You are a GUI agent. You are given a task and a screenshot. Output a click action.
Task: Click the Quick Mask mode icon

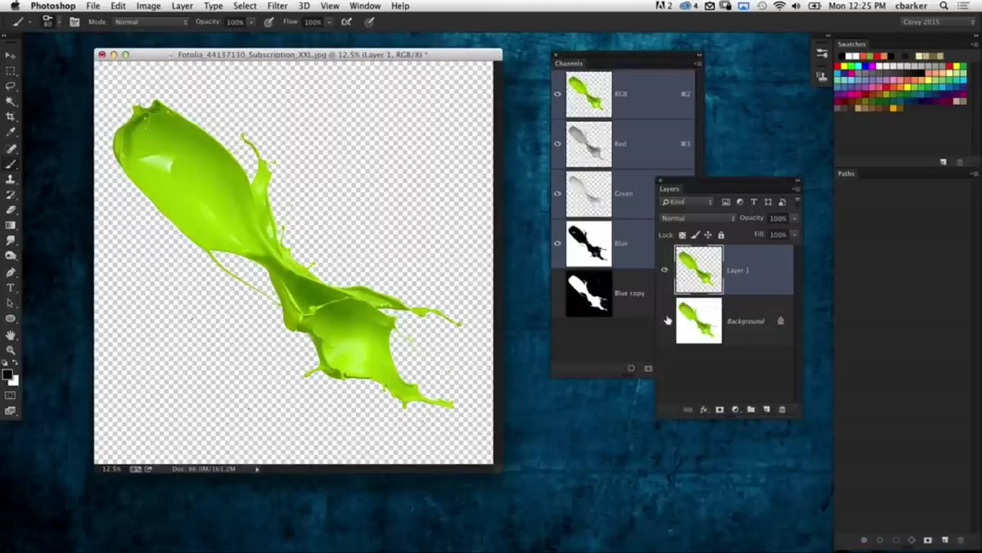tap(11, 395)
